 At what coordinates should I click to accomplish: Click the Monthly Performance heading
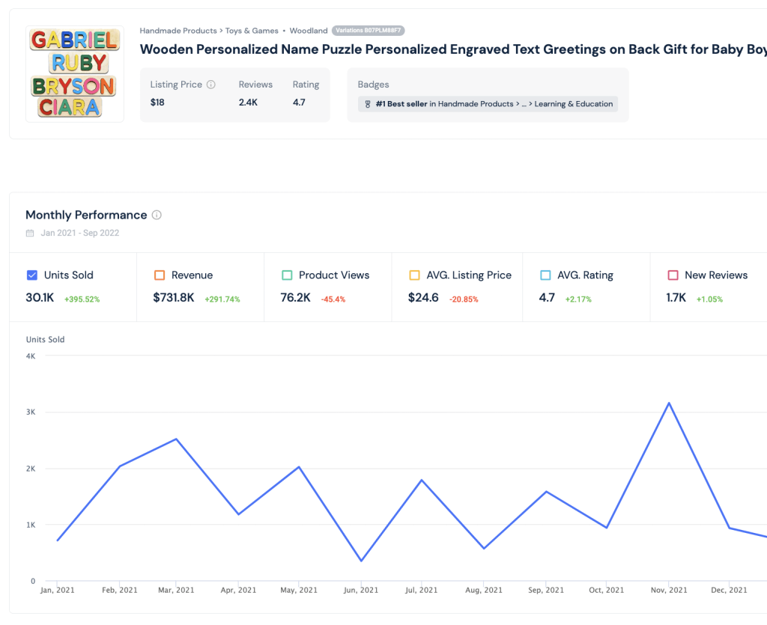click(86, 215)
